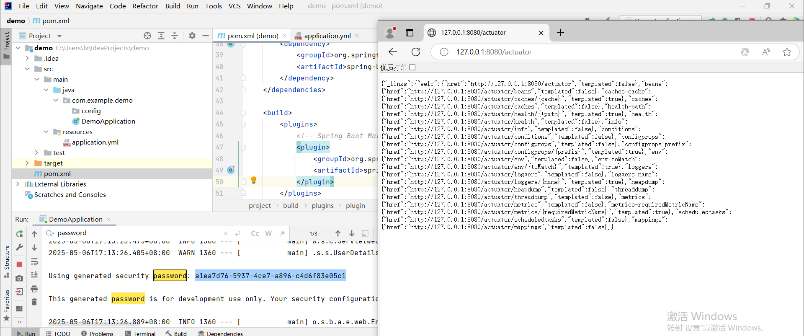Toggle Words (W) option in console search

coord(268,233)
